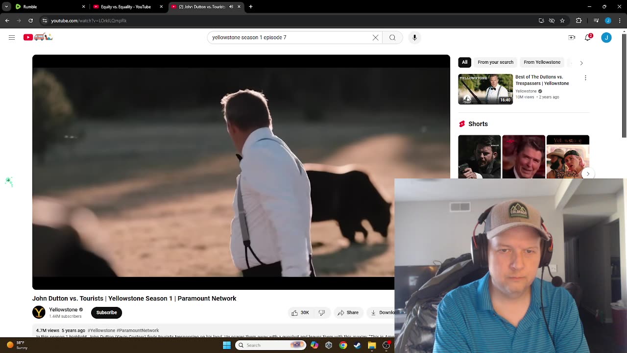Select the From your search chip
Screen dimensions: 627x353
pyautogui.click(x=496, y=62)
